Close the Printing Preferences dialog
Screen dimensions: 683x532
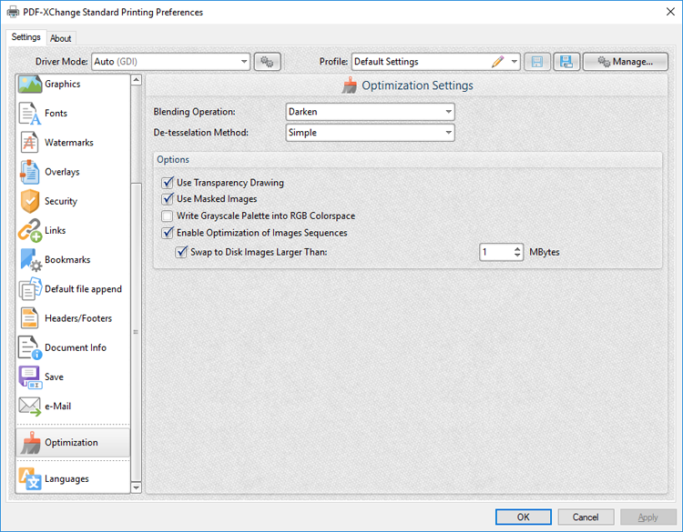tap(670, 12)
